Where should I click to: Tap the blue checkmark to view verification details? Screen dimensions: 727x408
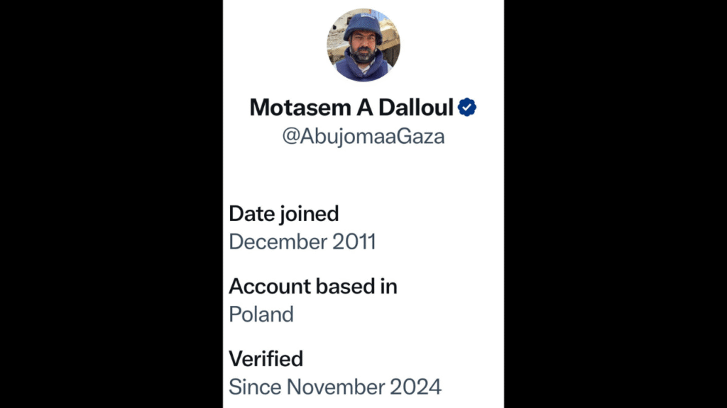(x=468, y=108)
